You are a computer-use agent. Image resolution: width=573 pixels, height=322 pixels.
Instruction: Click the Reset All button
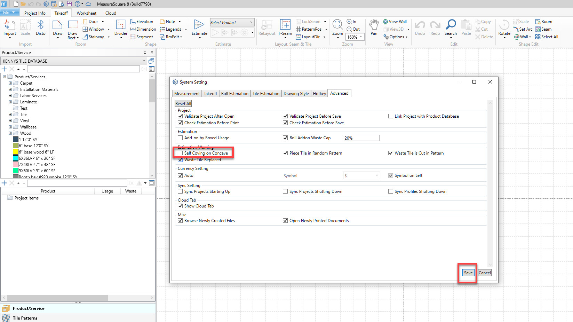coord(183,104)
